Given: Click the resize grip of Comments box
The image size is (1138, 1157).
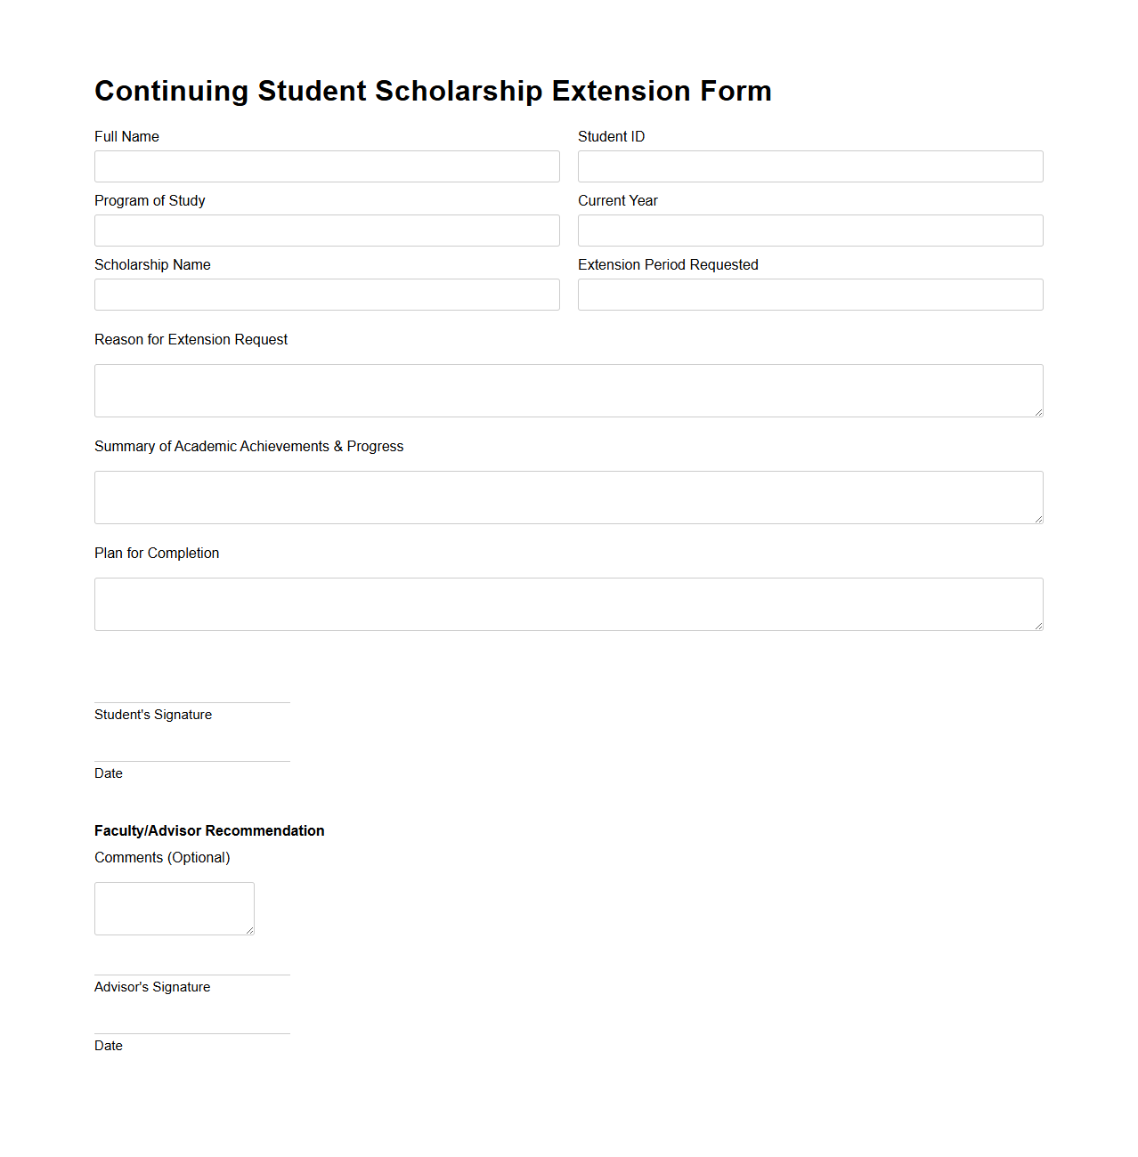Looking at the screenshot, I should coord(249,930).
